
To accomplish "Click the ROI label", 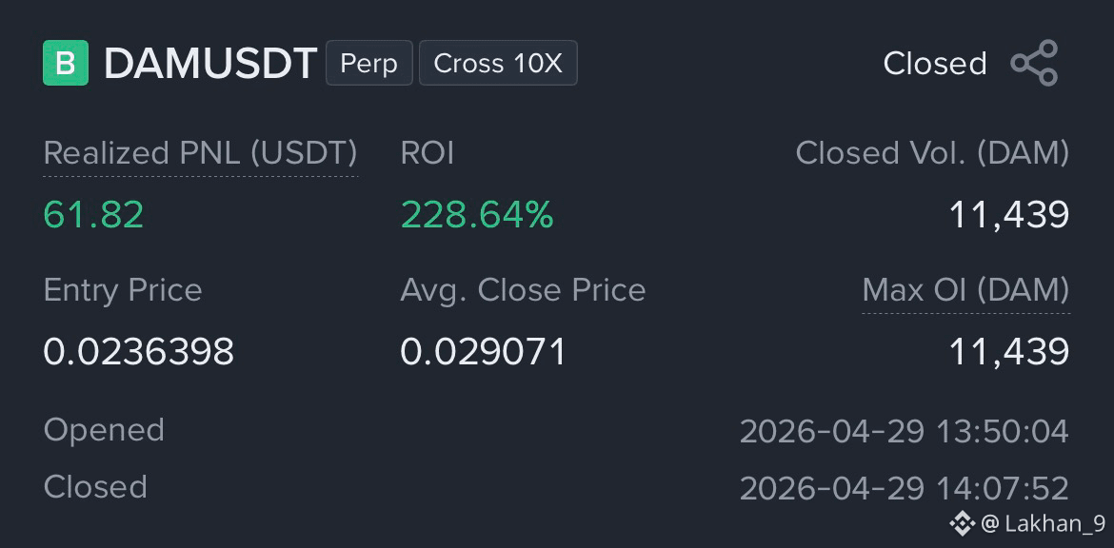I will 427,153.
